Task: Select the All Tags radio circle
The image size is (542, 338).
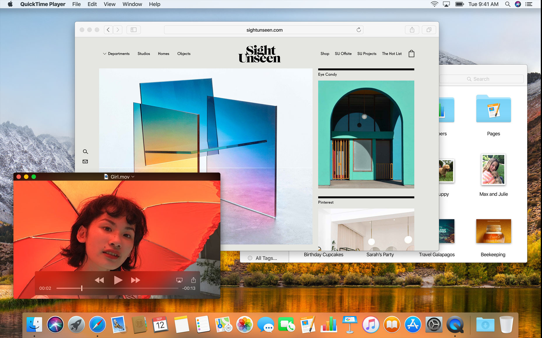Action: coord(250,258)
